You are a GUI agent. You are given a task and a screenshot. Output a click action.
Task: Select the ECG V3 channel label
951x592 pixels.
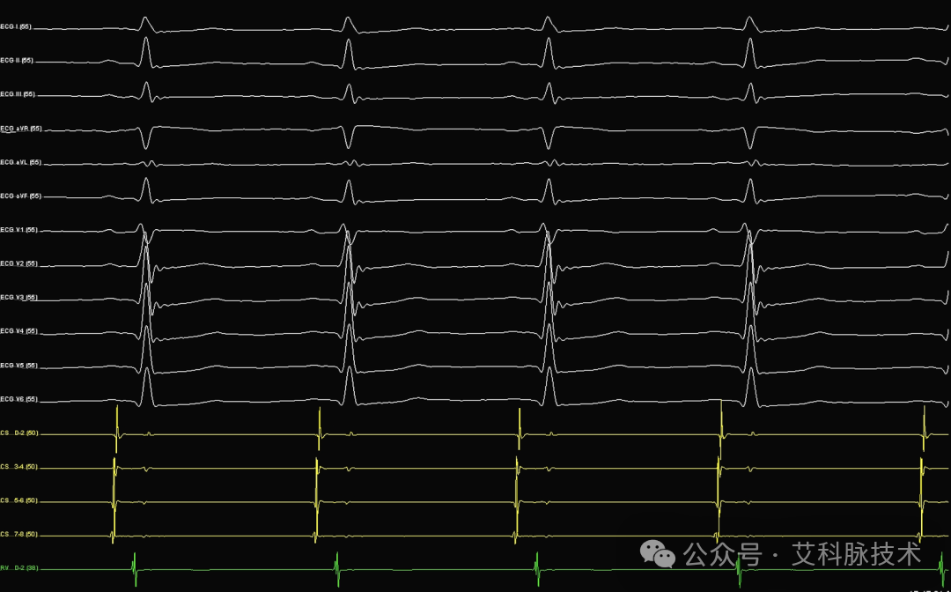(19, 298)
